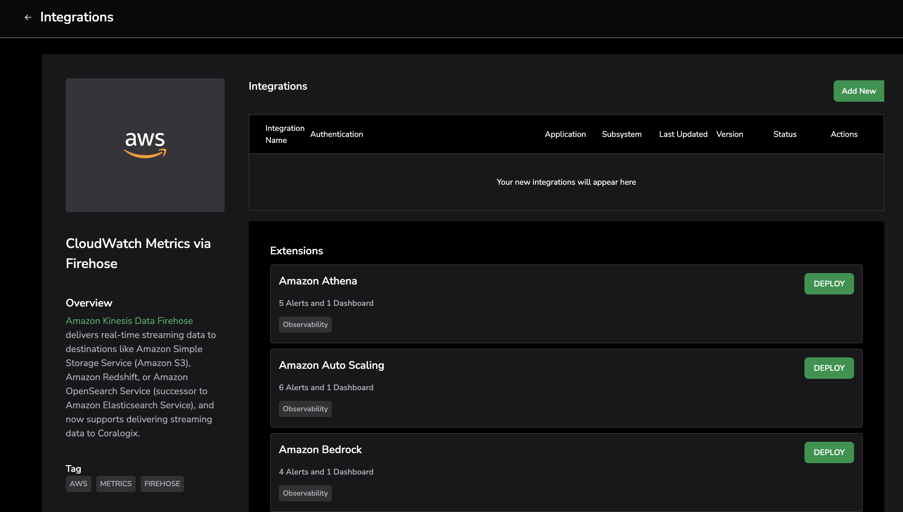Select the METRICS tag
This screenshot has height=512, width=903.
(116, 484)
